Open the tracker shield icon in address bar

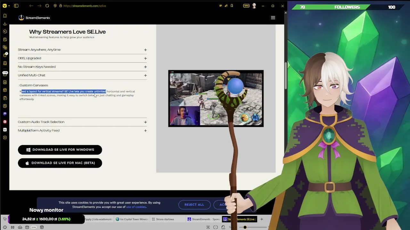pyautogui.click(x=55, y=6)
